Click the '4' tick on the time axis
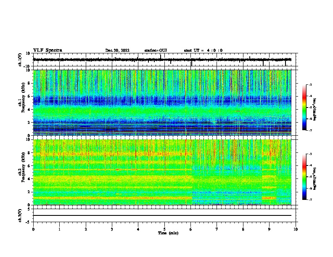 (x=138, y=229)
